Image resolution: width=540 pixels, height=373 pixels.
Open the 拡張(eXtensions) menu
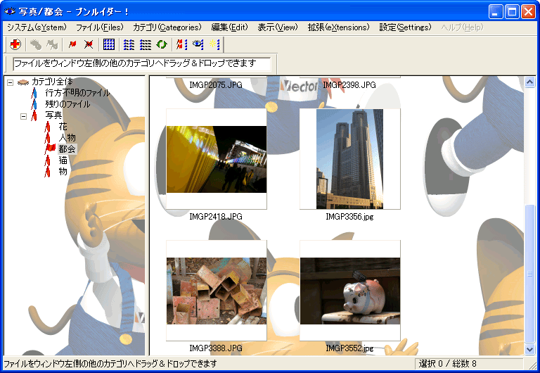338,27
